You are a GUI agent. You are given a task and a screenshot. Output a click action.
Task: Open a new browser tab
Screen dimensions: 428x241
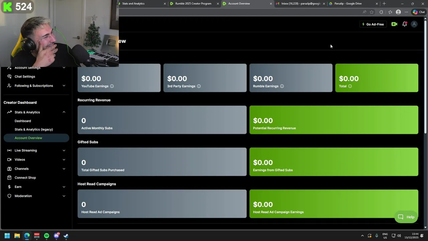[x=384, y=4]
